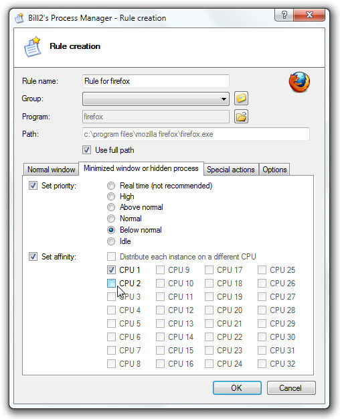The width and height of the screenshot is (340, 419).
Task: Open the Special actions tab
Action: coord(231,170)
